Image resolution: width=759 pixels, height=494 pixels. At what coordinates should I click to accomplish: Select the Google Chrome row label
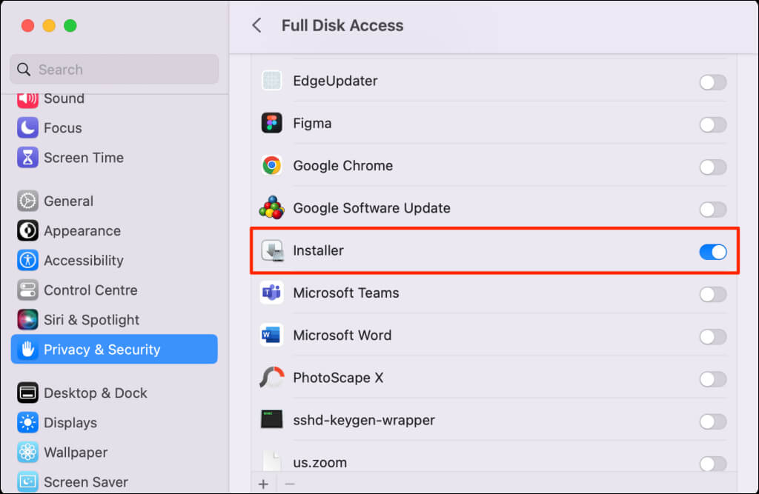pos(343,165)
